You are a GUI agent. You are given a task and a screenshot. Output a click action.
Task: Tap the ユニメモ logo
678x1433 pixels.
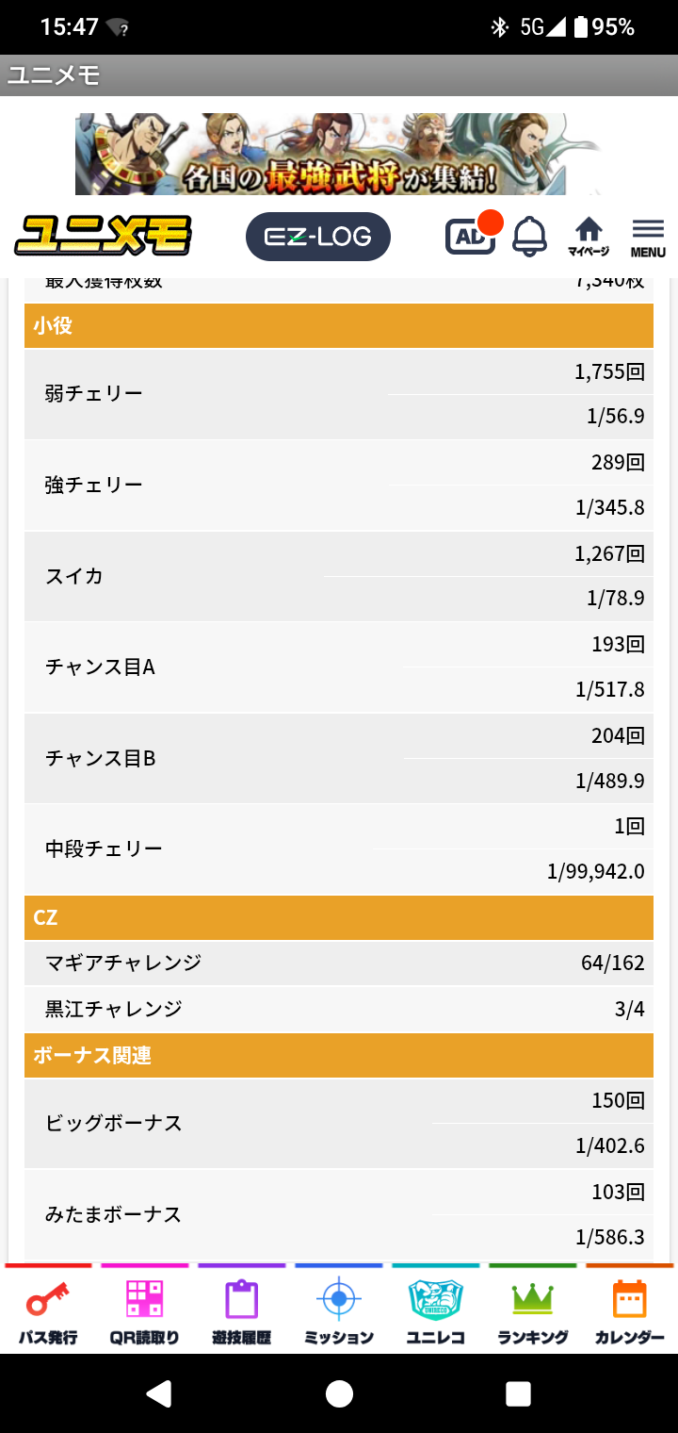pos(103,236)
